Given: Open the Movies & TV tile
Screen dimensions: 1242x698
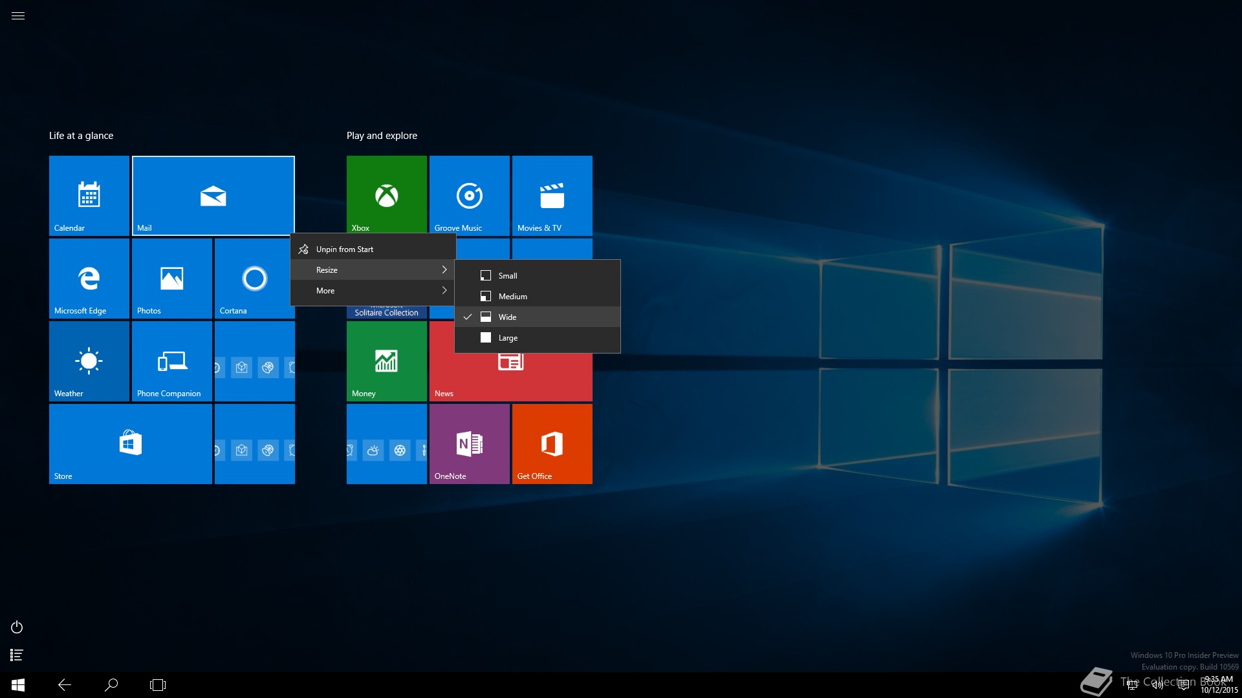Looking at the screenshot, I should coord(552,196).
